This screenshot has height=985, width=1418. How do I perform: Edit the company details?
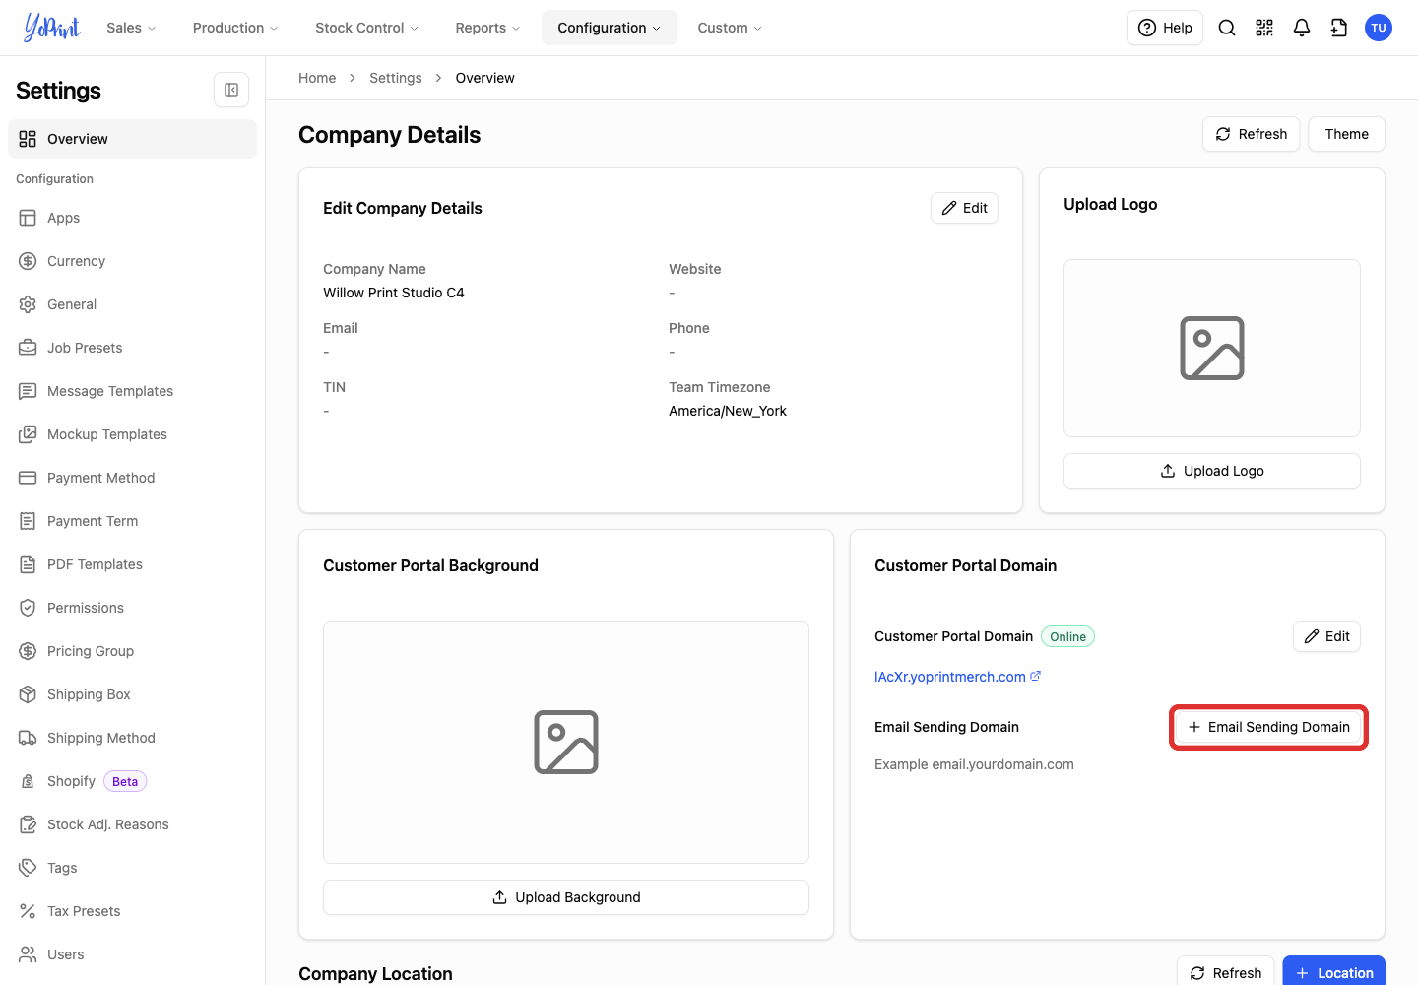[965, 208]
